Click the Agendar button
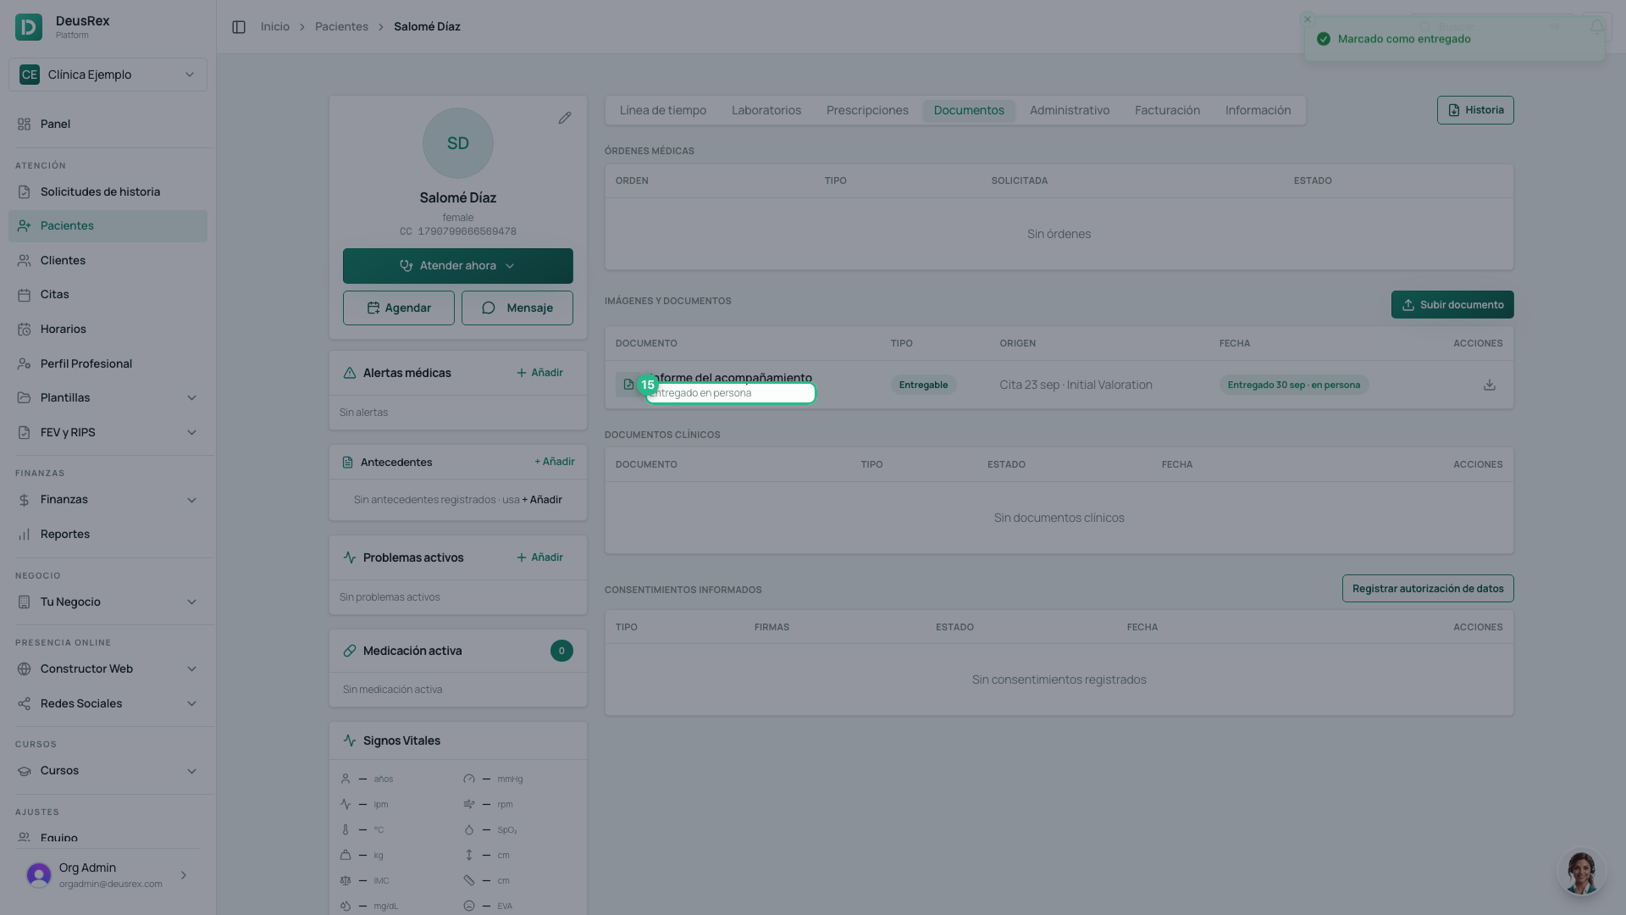This screenshot has height=915, width=1626. point(399,308)
